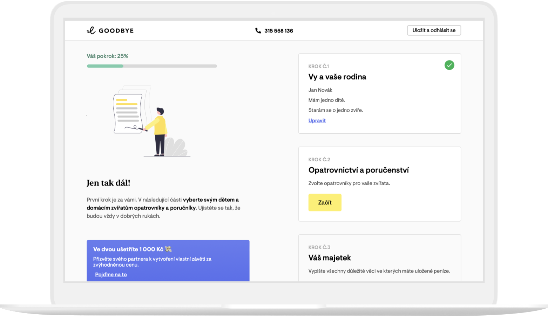Click the Goodbye logo icon
Image resolution: width=548 pixels, height=316 pixels.
coord(91,31)
